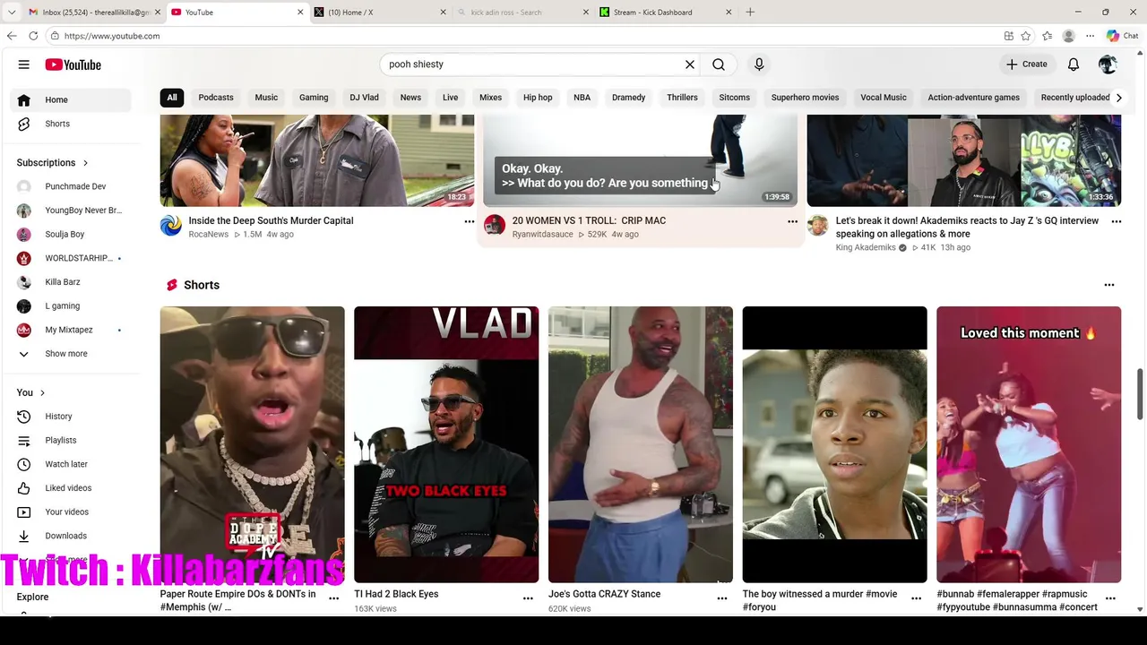Open the WORLDSTARHIP... subscription

tap(72, 258)
